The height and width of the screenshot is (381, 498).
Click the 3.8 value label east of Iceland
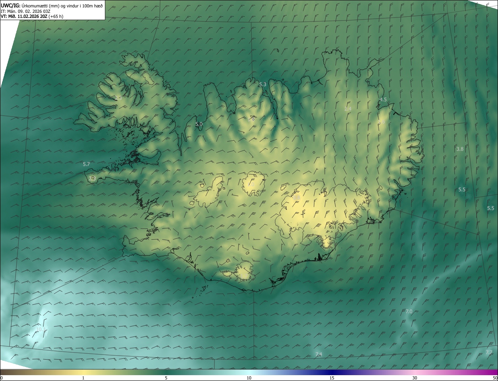click(460, 149)
